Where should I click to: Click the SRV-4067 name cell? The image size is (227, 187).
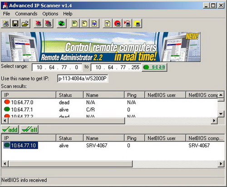tap(97, 145)
